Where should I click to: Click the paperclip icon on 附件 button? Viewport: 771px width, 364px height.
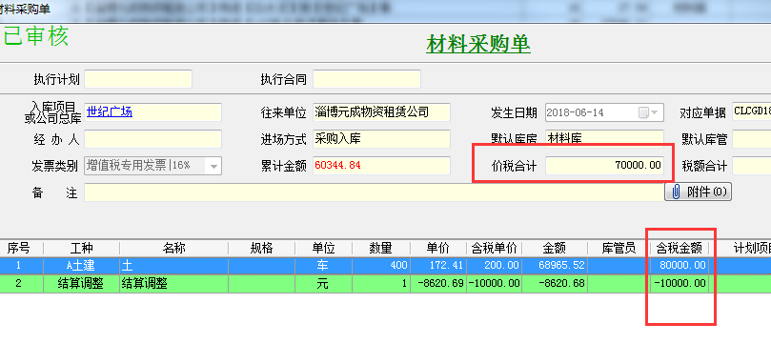point(676,192)
